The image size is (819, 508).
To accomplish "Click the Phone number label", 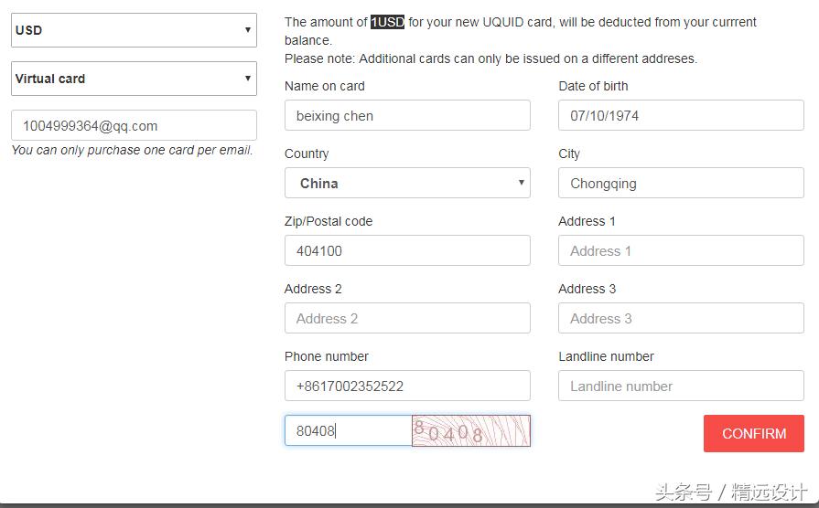I will [327, 356].
